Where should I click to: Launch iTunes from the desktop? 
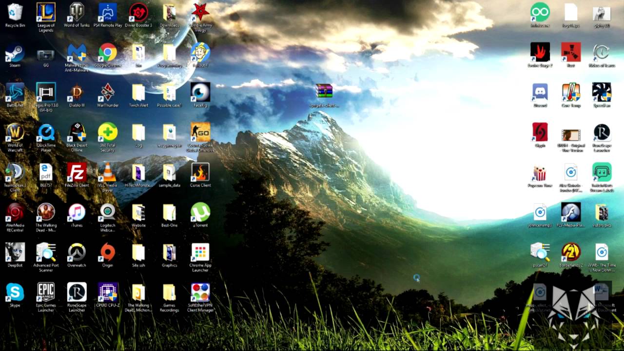click(x=77, y=212)
